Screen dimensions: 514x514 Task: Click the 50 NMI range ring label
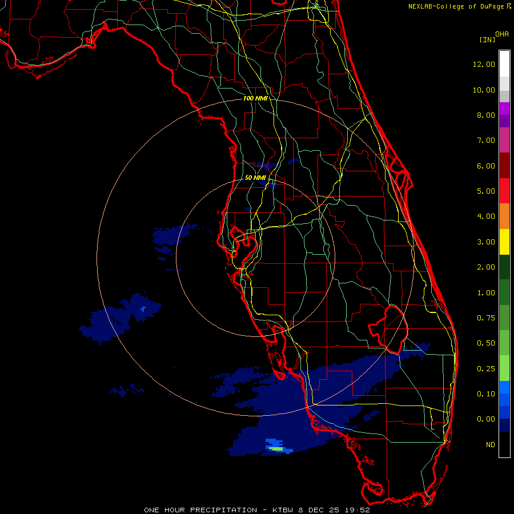(x=255, y=178)
